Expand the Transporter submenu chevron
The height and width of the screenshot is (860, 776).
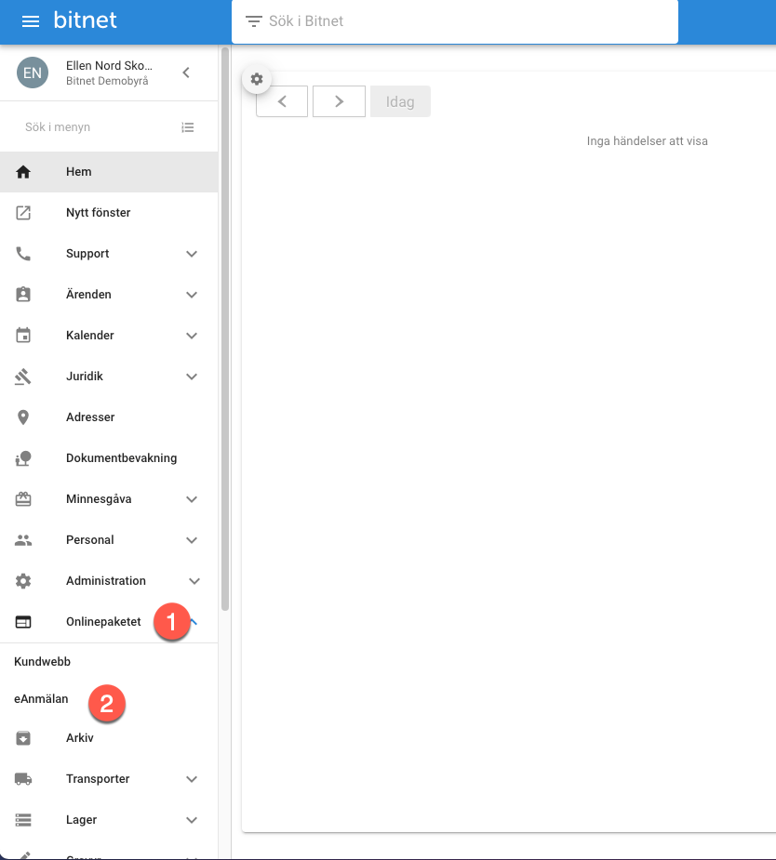point(192,779)
